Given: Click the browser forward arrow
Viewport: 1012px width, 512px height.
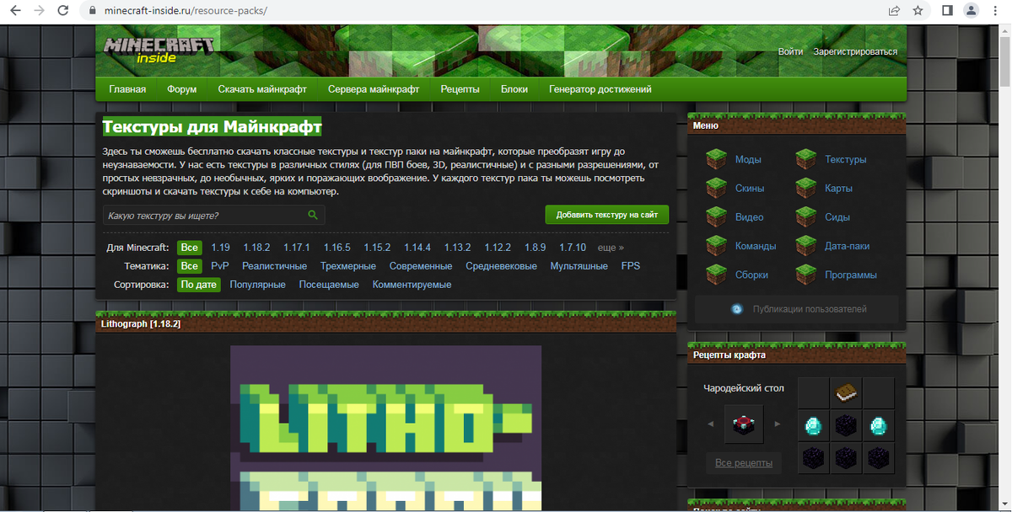Looking at the screenshot, I should pyautogui.click(x=40, y=12).
